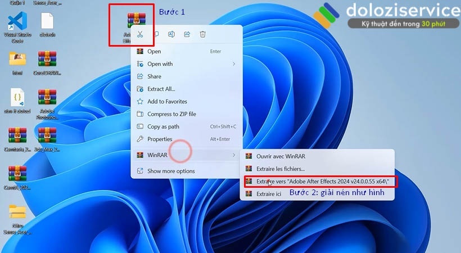The width and height of the screenshot is (461, 253).
Task: Click the star icon beside Add to Favorites
Action: click(140, 102)
